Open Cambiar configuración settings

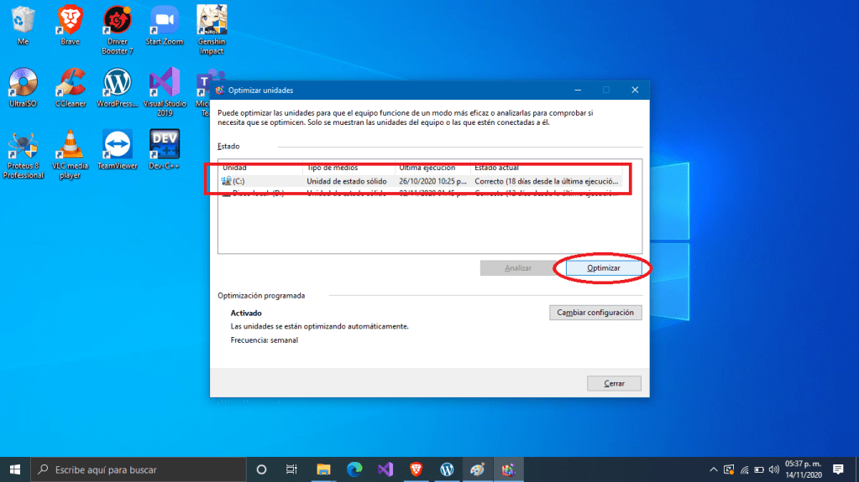pos(595,312)
